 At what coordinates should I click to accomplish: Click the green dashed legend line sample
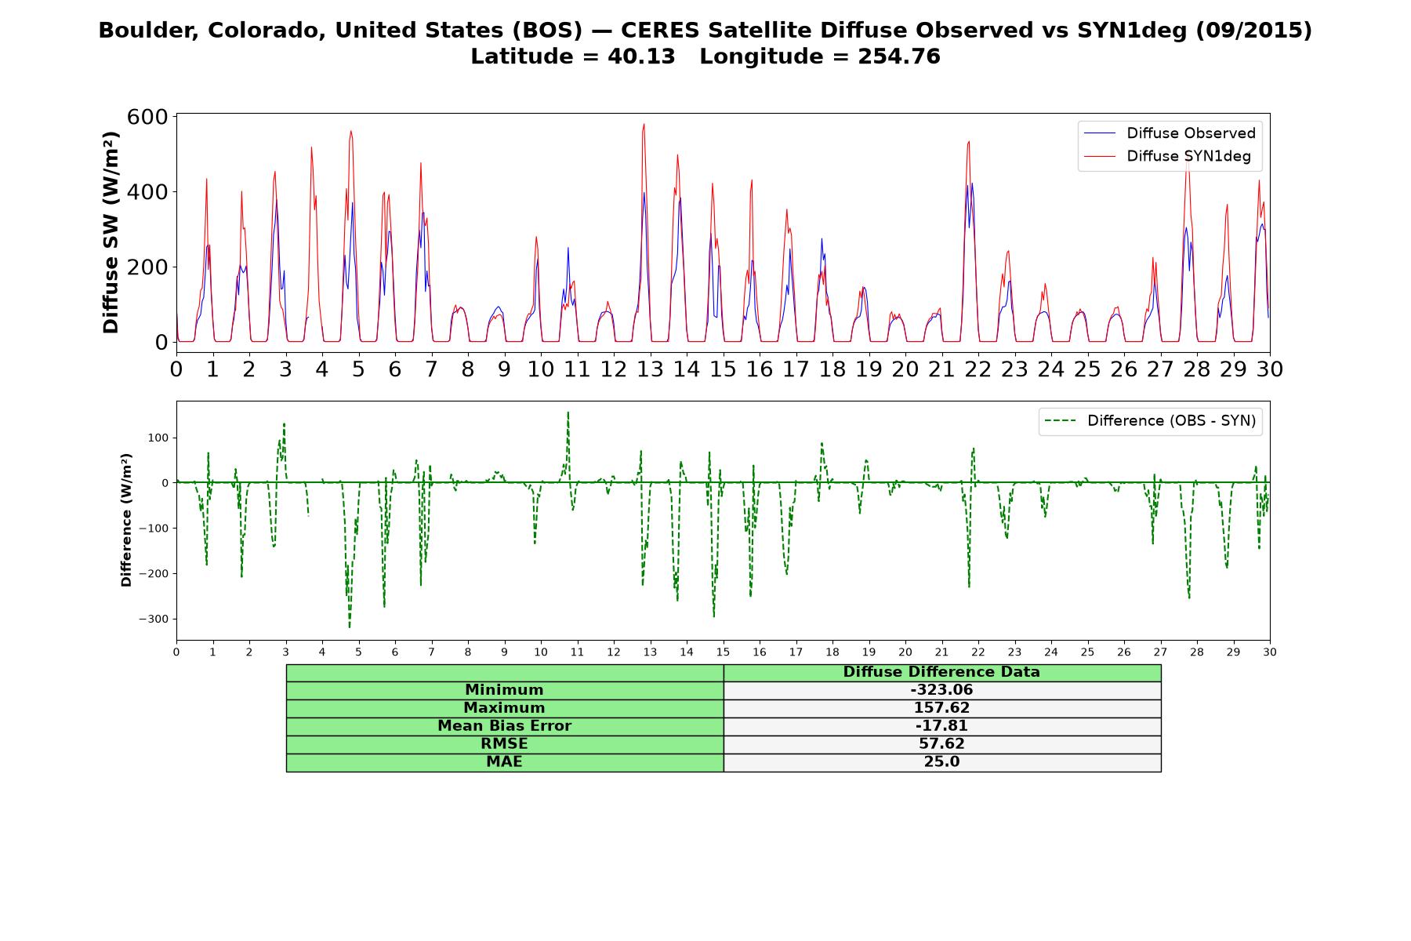[x=1060, y=421]
